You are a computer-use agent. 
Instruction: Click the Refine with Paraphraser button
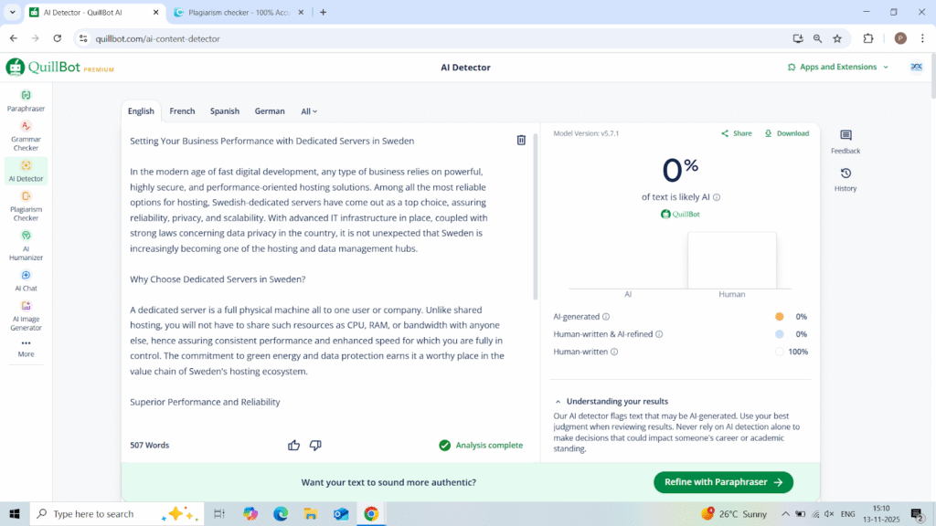(x=723, y=482)
